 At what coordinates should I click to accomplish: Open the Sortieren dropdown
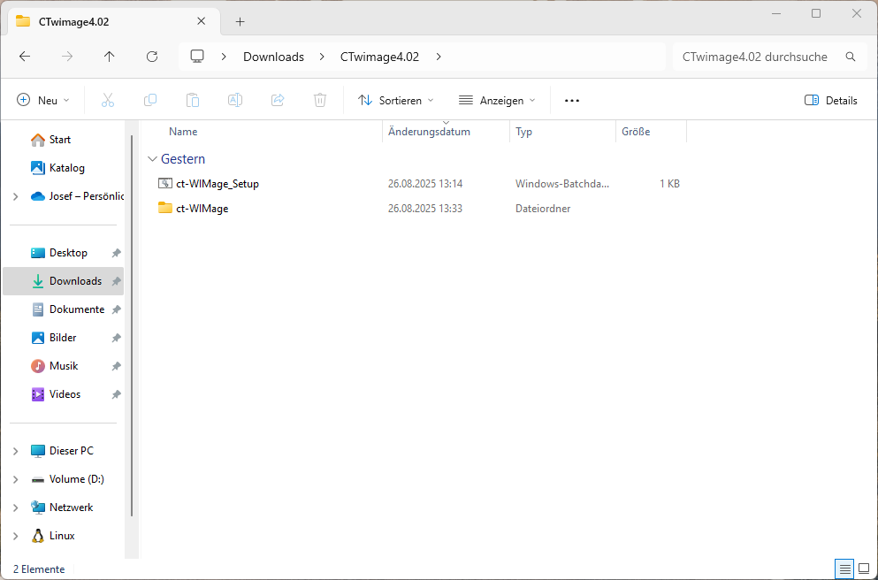[x=396, y=101]
